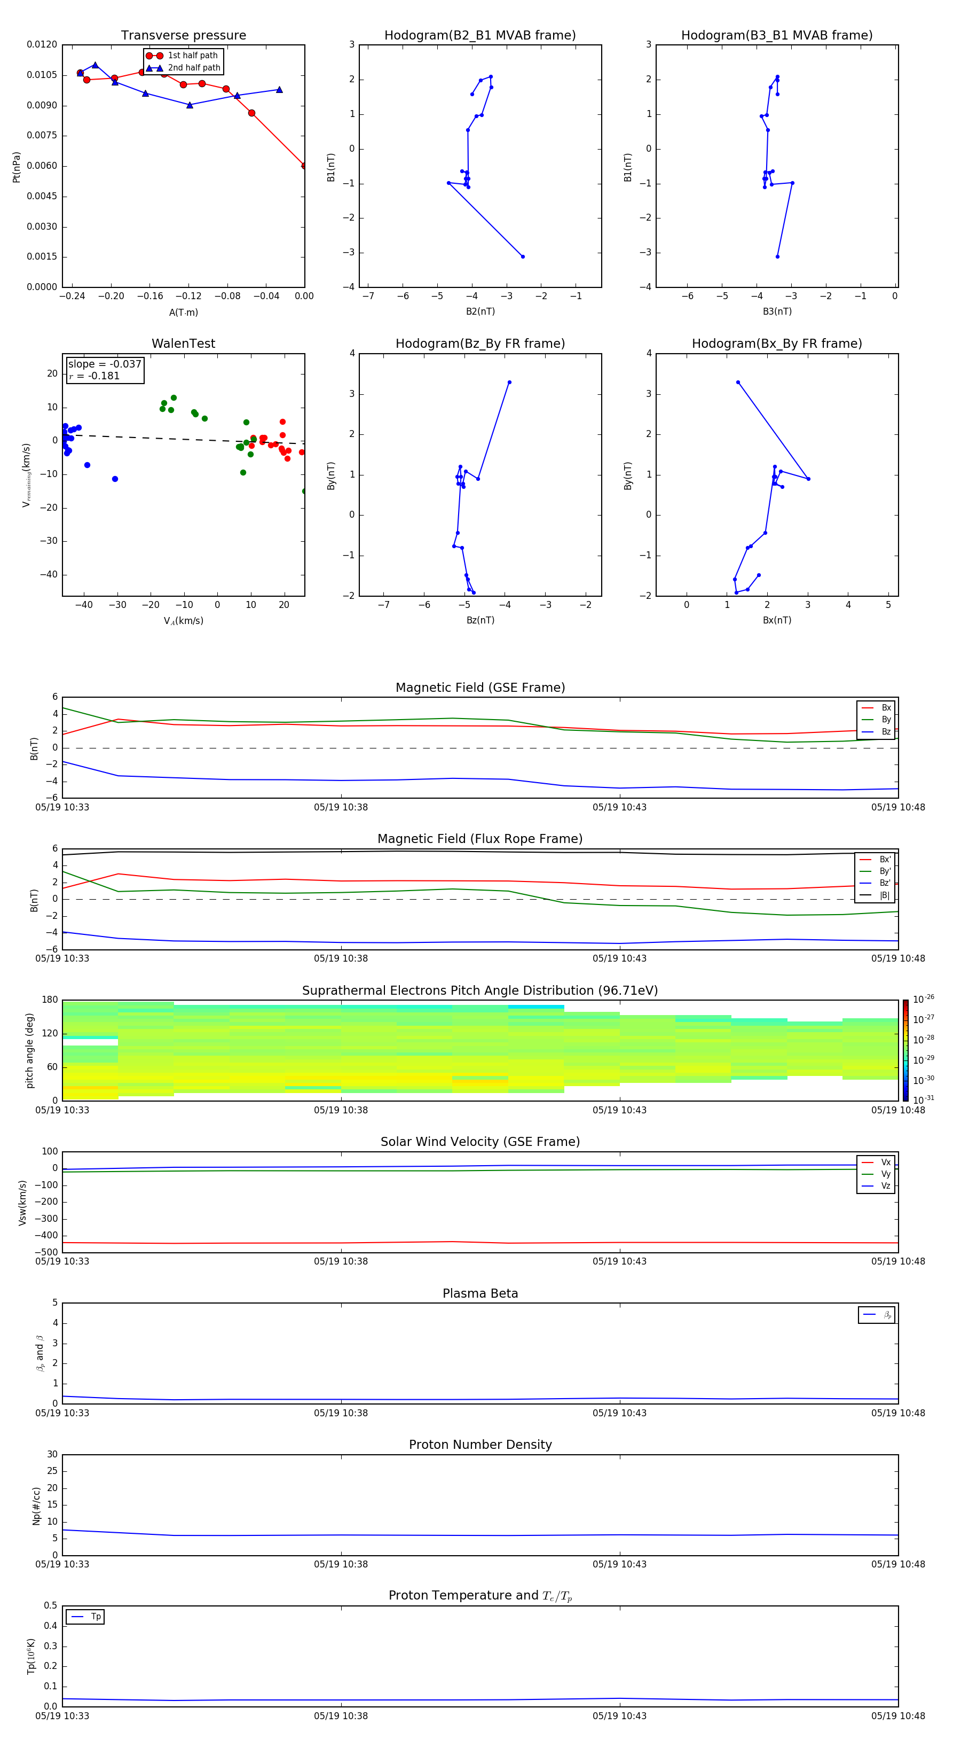Image resolution: width=961 pixels, height=1763 pixels.
Task: Click the '1st half path' legend entry
Action: (183, 56)
